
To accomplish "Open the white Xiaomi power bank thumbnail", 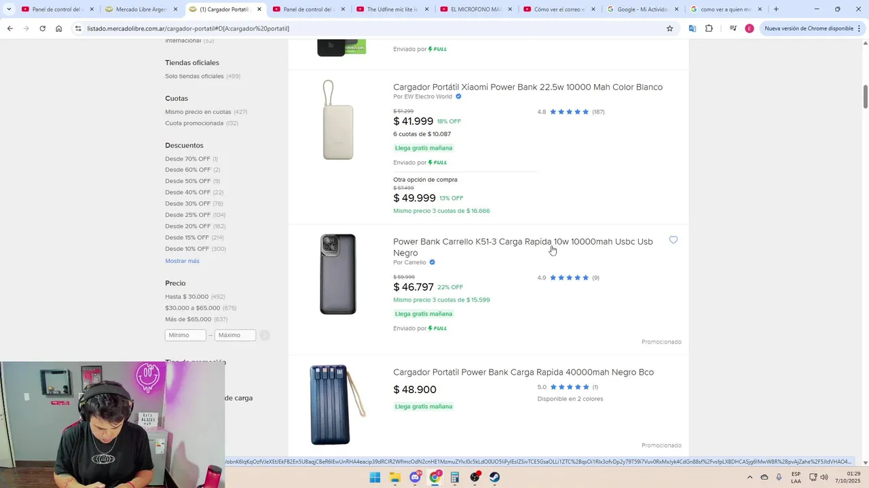I will pos(337,120).
